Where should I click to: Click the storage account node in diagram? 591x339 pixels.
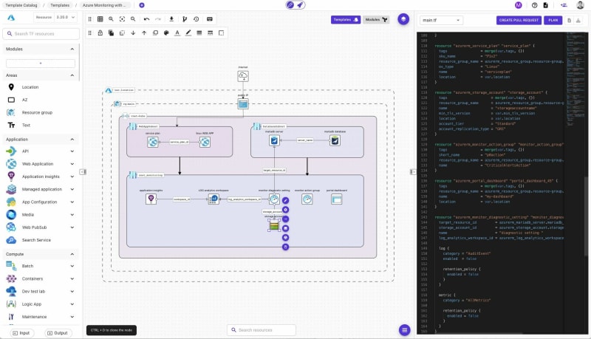(x=274, y=225)
